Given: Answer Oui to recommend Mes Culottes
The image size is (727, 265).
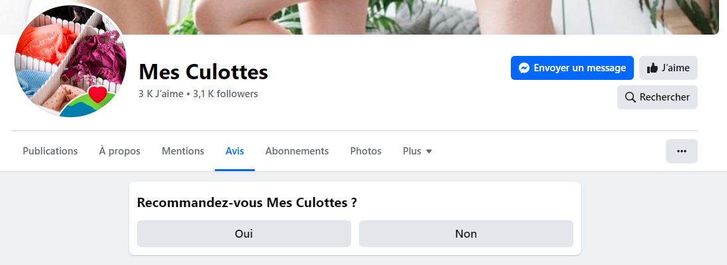Looking at the screenshot, I should (x=244, y=234).
